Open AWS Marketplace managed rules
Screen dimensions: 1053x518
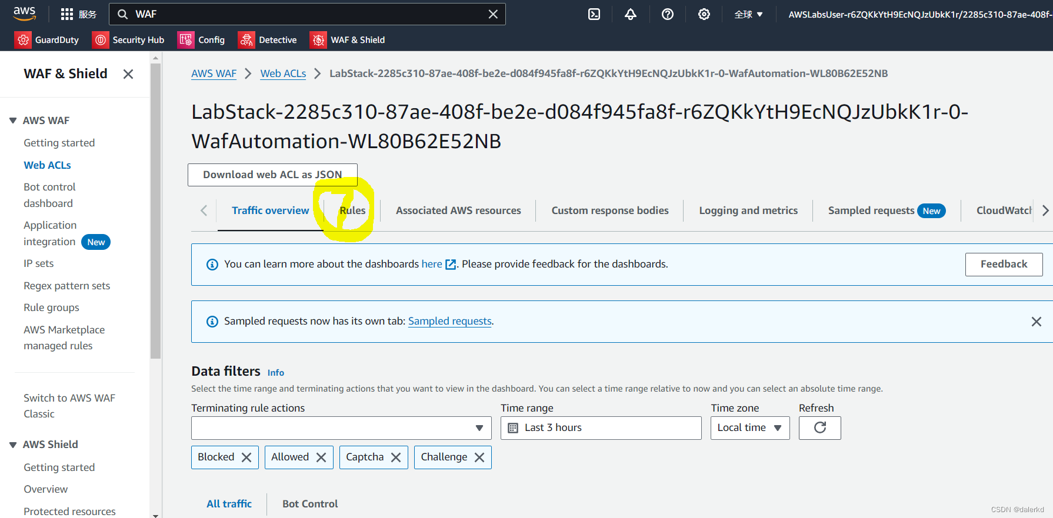pyautogui.click(x=64, y=337)
